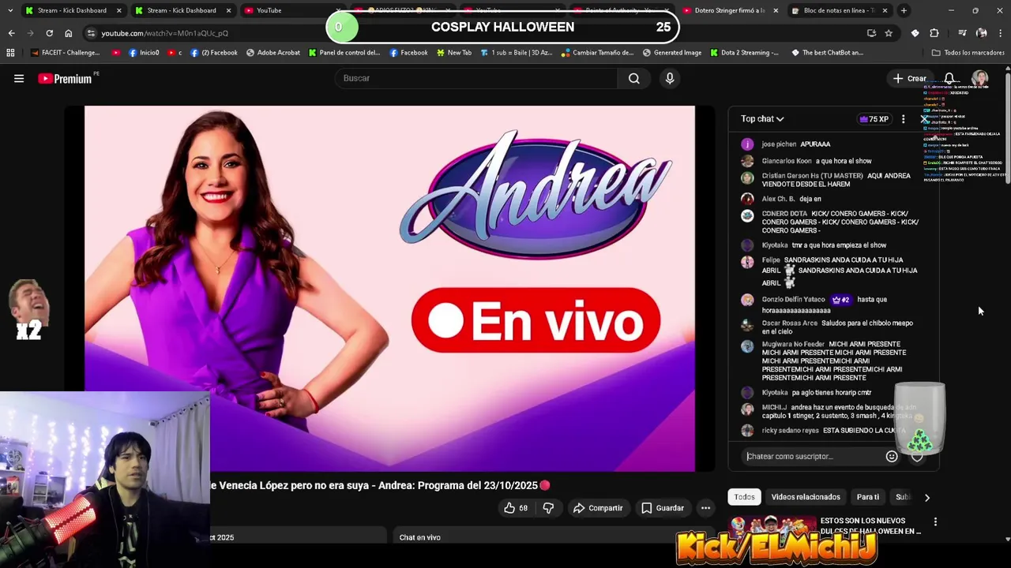Open the YouTube account avatar menu
This screenshot has height=568, width=1011.
click(x=980, y=78)
